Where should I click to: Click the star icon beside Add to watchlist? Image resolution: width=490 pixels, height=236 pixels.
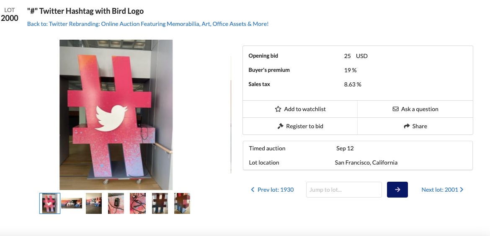tap(278, 109)
